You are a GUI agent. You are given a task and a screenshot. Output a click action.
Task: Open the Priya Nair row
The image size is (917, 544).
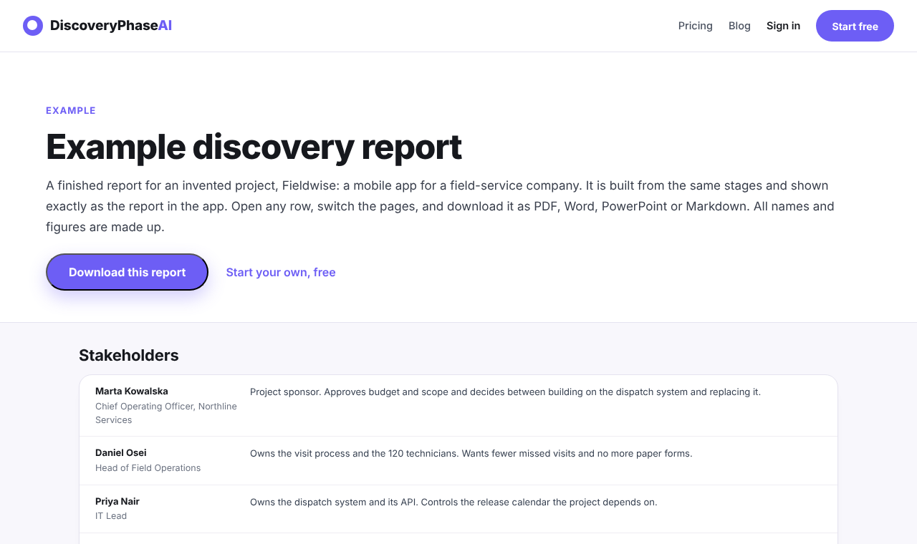tap(458, 509)
